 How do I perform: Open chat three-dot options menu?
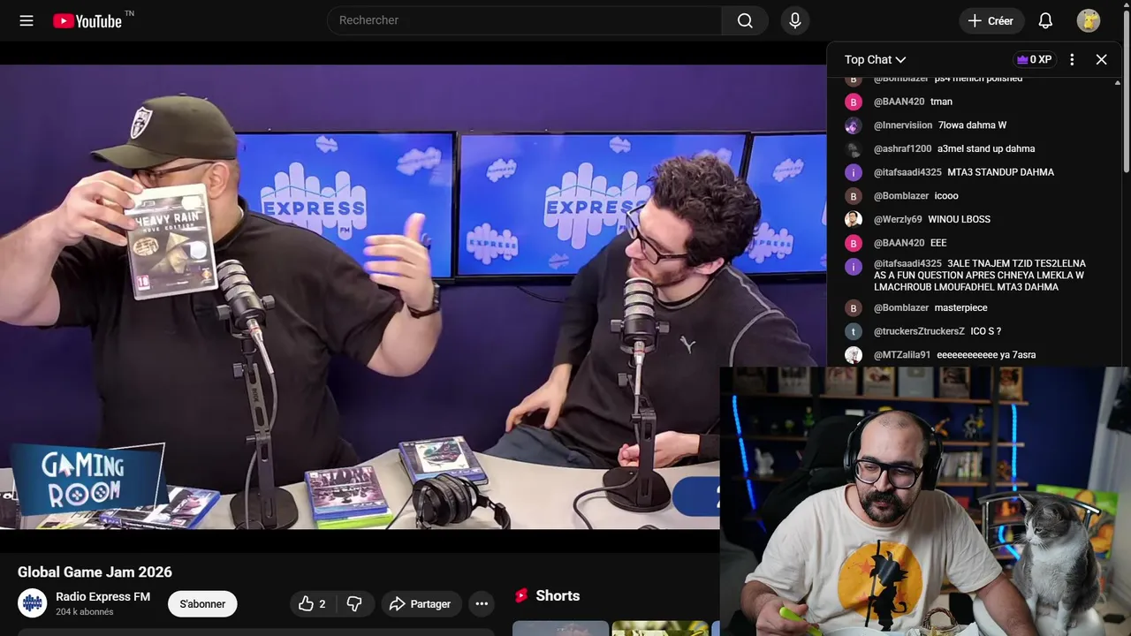coord(1072,59)
